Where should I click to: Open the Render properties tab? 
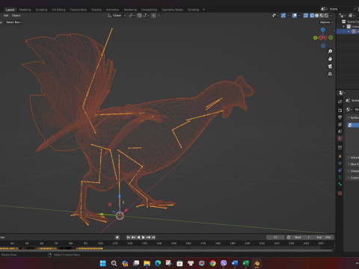[340, 110]
